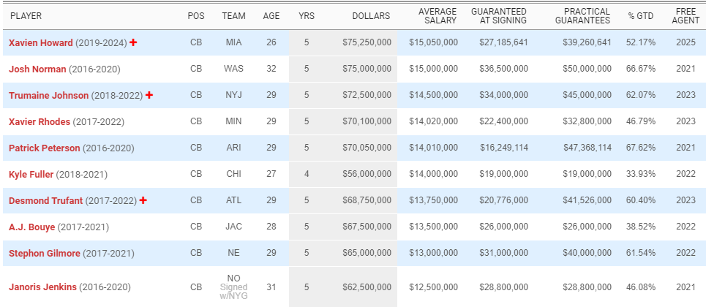Sort by % GTD column header
706x307 pixels.
(642, 16)
